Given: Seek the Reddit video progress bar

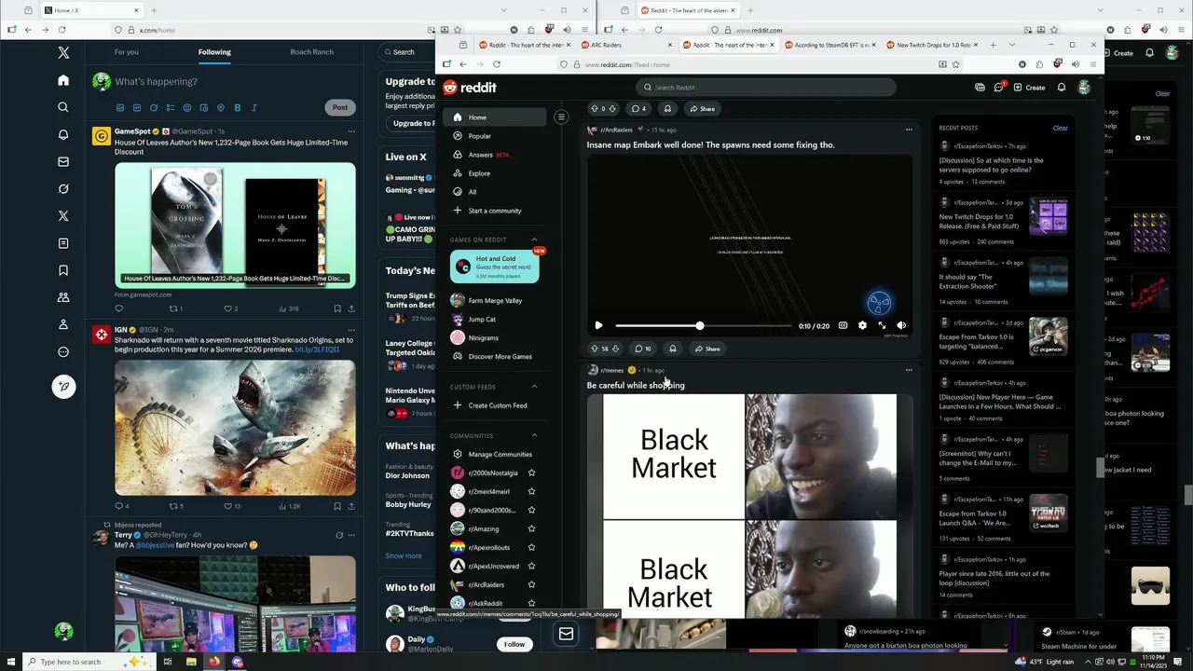Looking at the screenshot, I should [704, 326].
